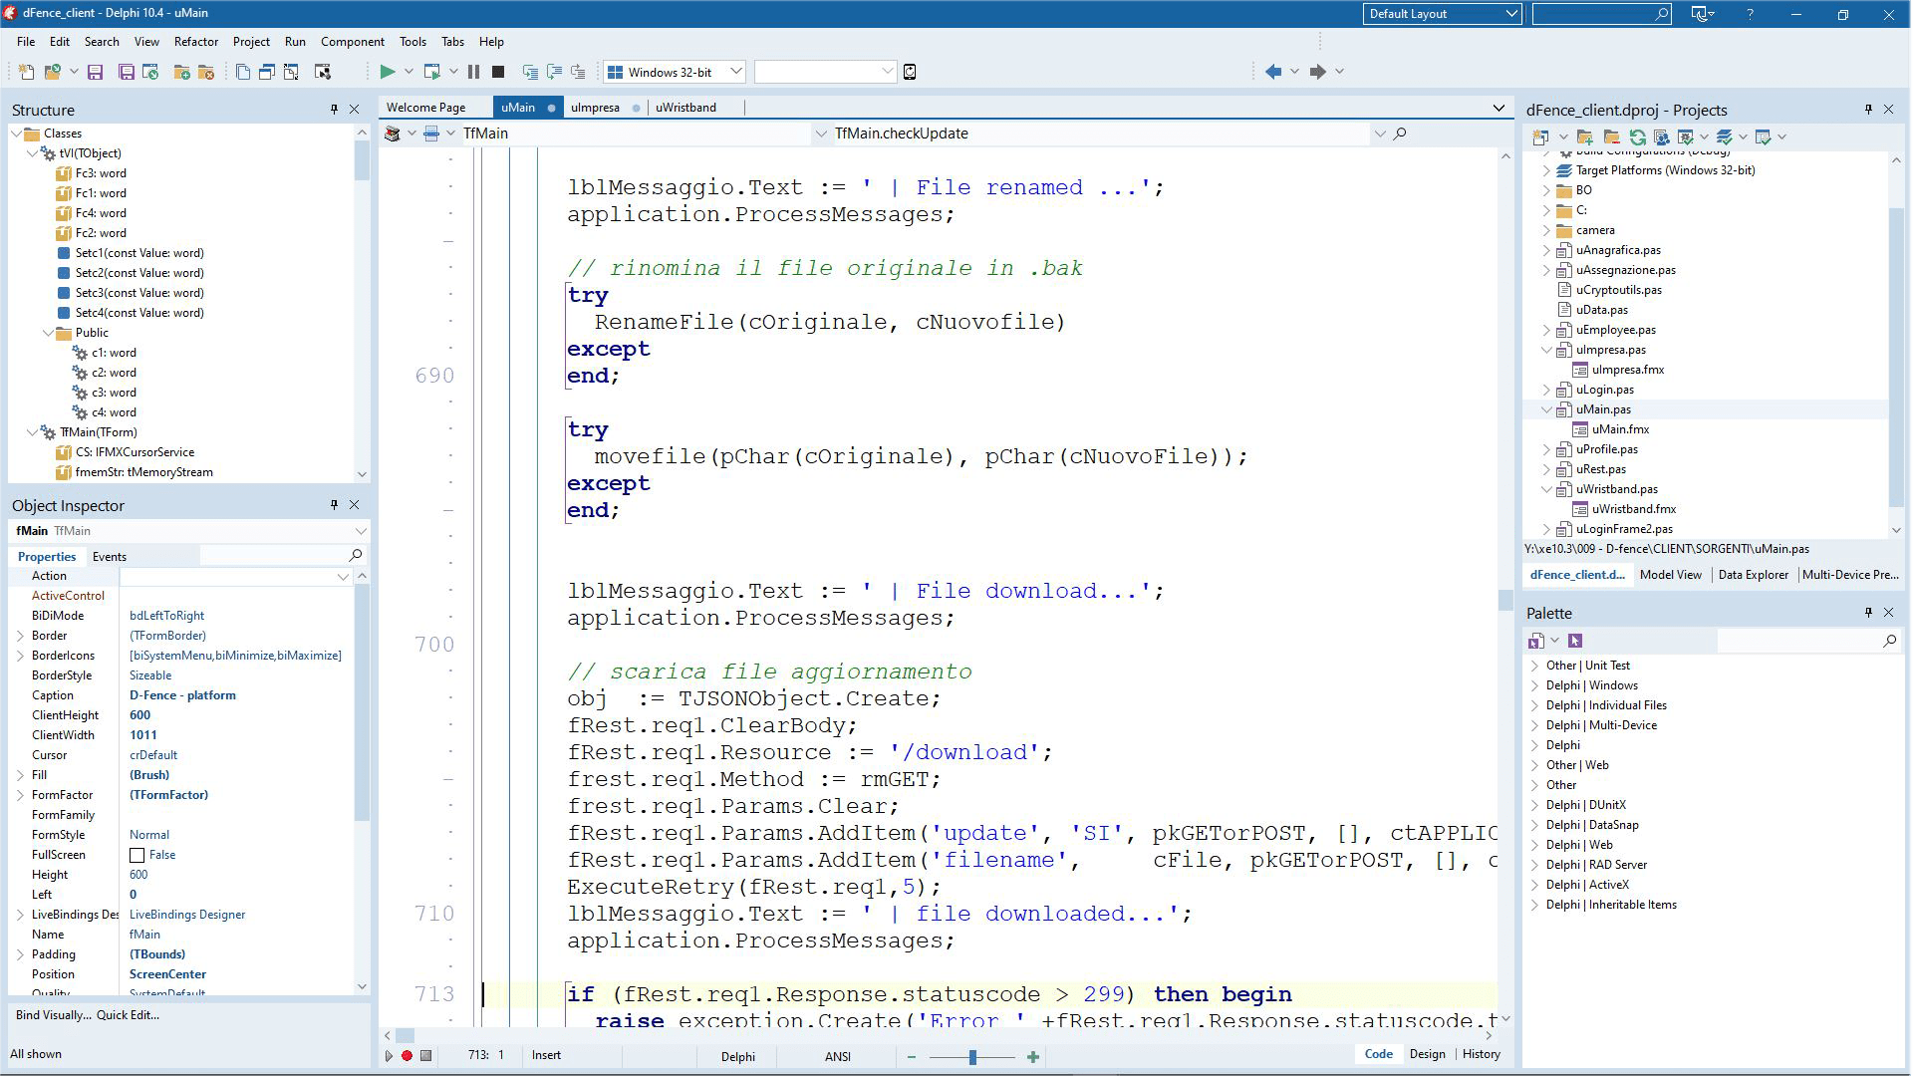1913x1076 pixels.
Task: Click the device refresh icon beside empty combo
Action: (910, 72)
